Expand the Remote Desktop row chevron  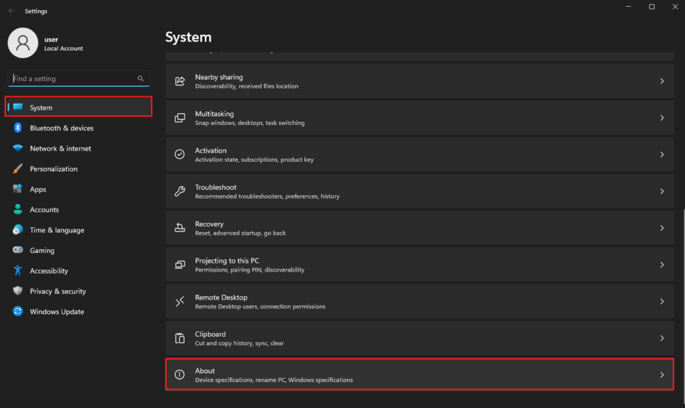(x=662, y=301)
